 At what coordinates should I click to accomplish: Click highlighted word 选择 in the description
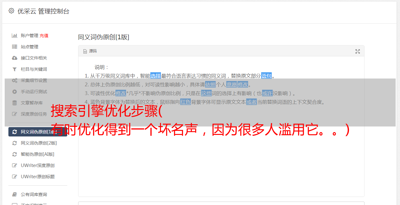click(x=156, y=76)
